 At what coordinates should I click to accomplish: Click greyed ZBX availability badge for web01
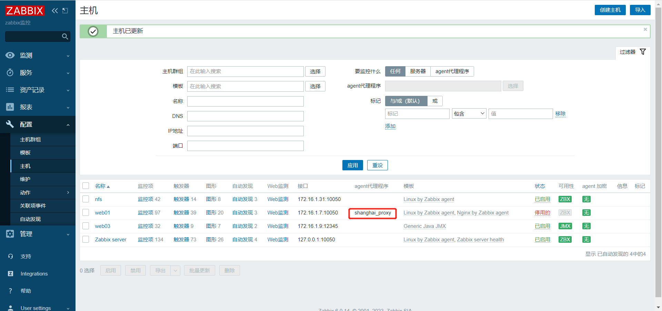(565, 213)
